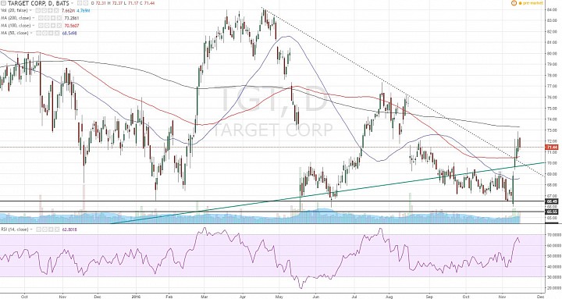Click the RSI value 62.8018
Image resolution: width=562 pixels, height=299 pixels.
pos(69,230)
